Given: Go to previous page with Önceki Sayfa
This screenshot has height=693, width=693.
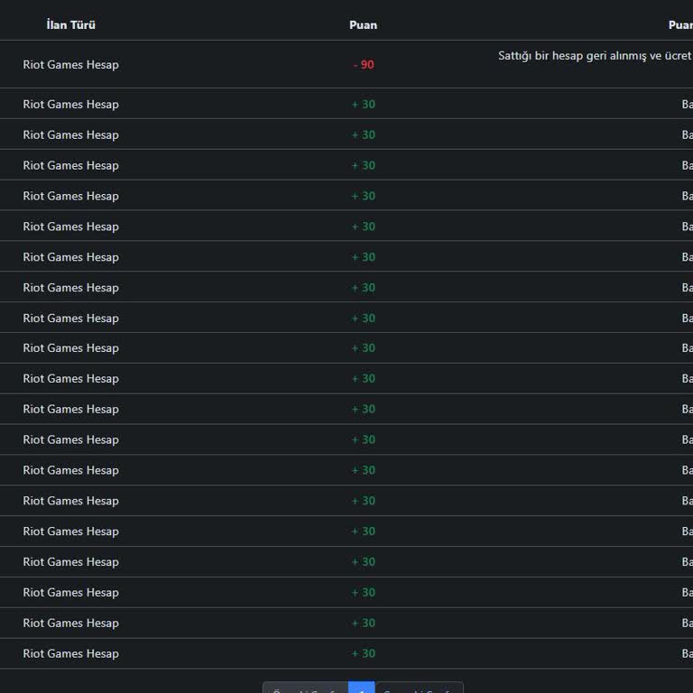Looking at the screenshot, I should [x=305, y=688].
